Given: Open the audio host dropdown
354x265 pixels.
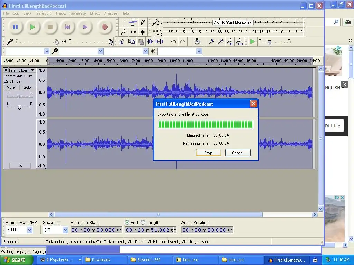Looking at the screenshot, I should [47, 51].
